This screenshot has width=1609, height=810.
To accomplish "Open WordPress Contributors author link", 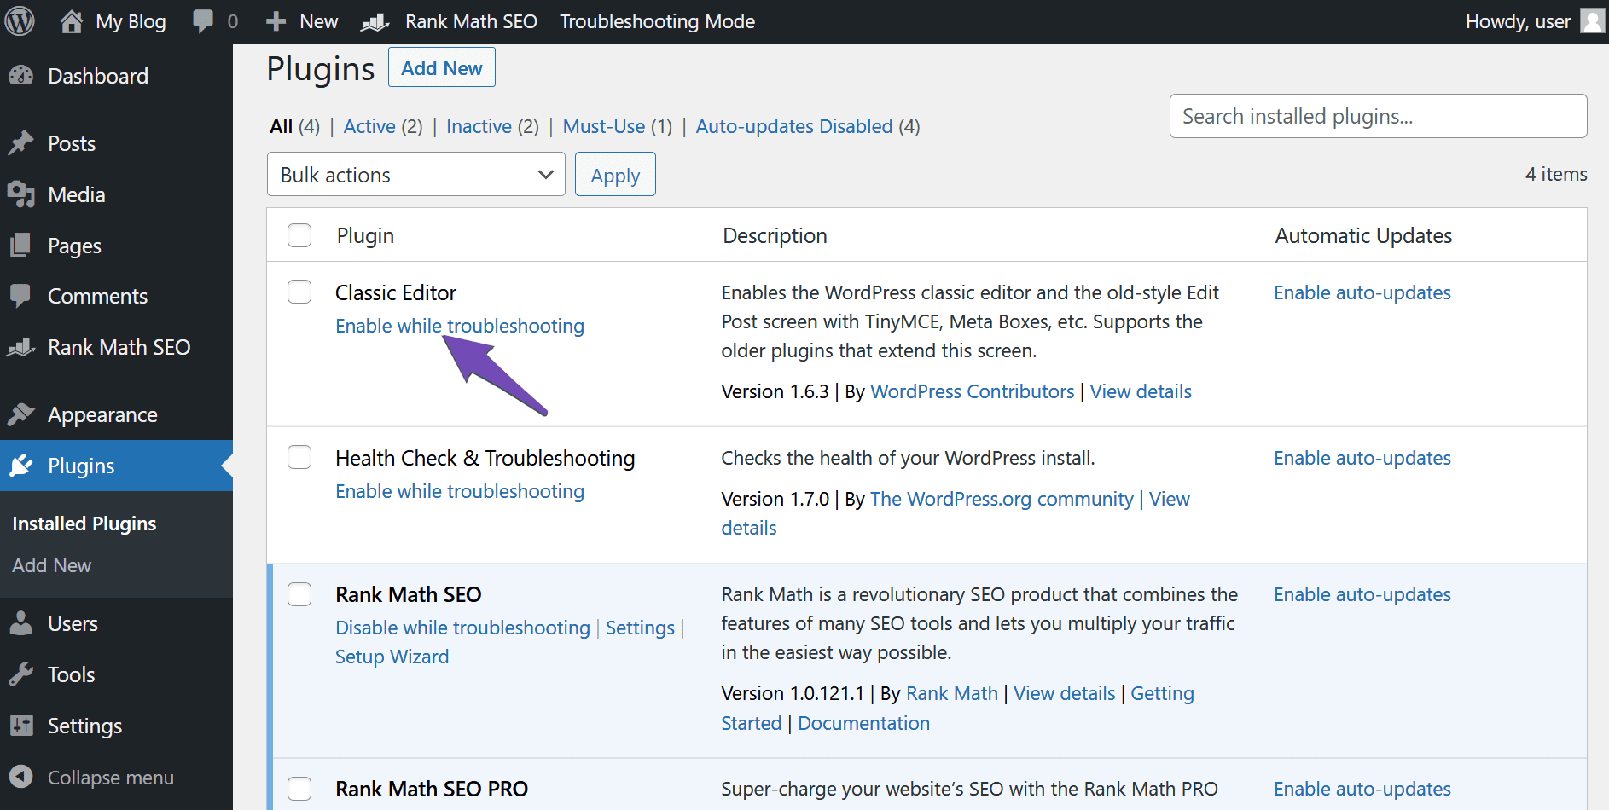I will click(972, 391).
